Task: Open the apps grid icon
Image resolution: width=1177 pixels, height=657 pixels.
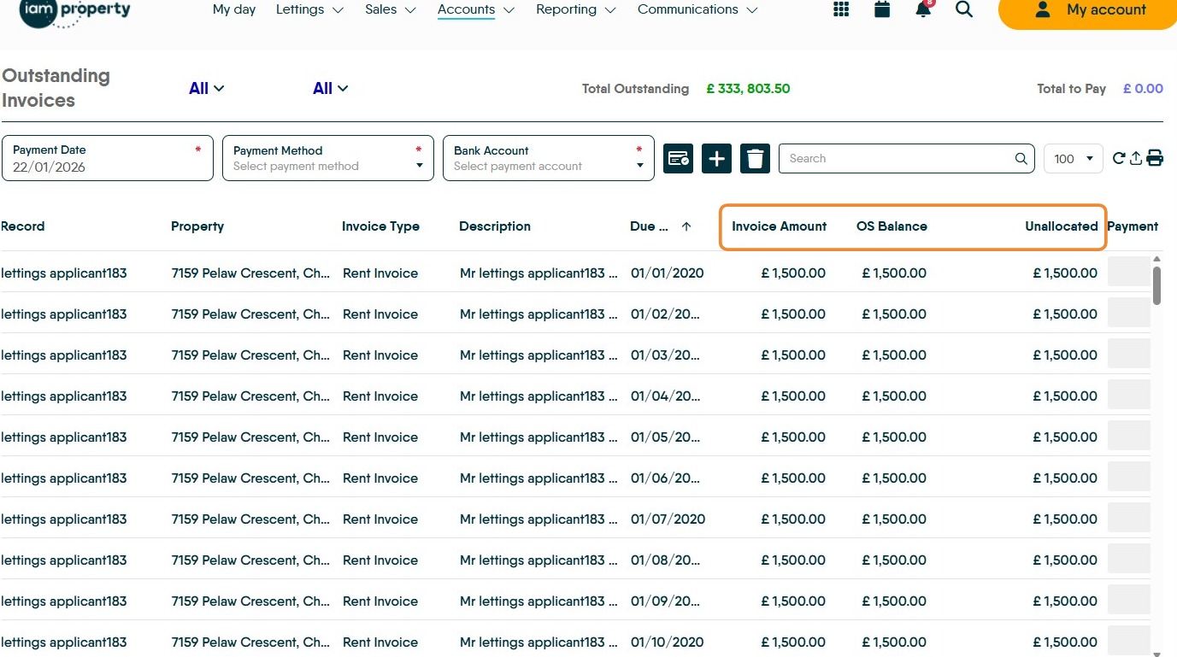Action: [841, 9]
